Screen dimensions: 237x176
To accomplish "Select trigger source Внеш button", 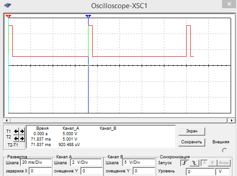I will point(224,163).
